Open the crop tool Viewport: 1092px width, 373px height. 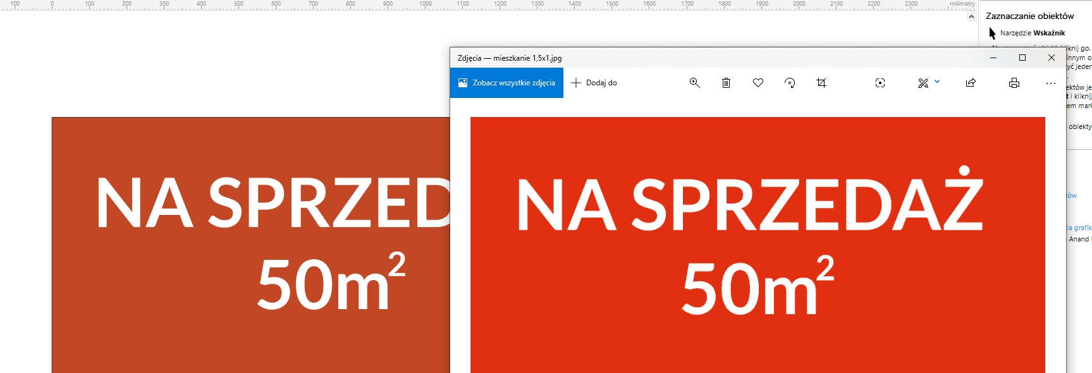(821, 83)
